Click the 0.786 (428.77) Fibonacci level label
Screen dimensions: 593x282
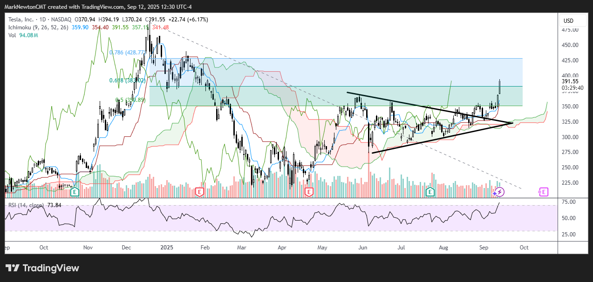[x=127, y=53]
